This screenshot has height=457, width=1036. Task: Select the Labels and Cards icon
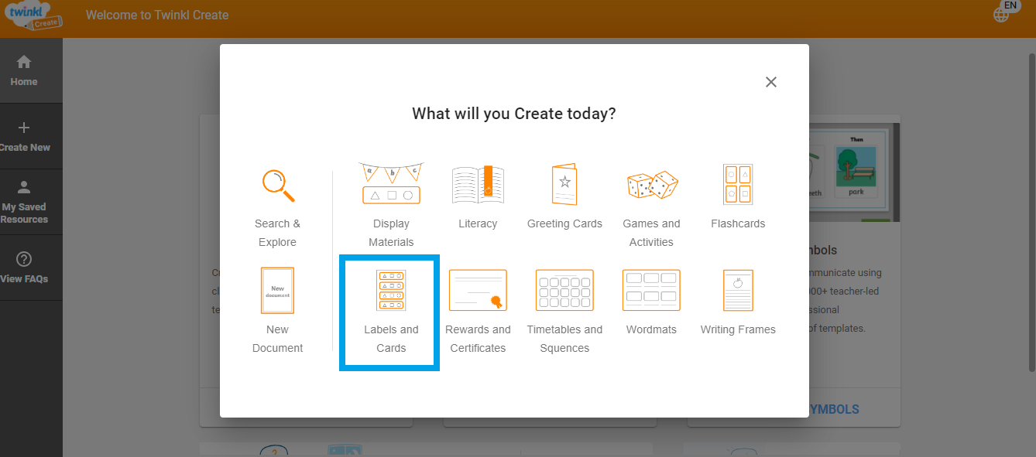coord(391,291)
